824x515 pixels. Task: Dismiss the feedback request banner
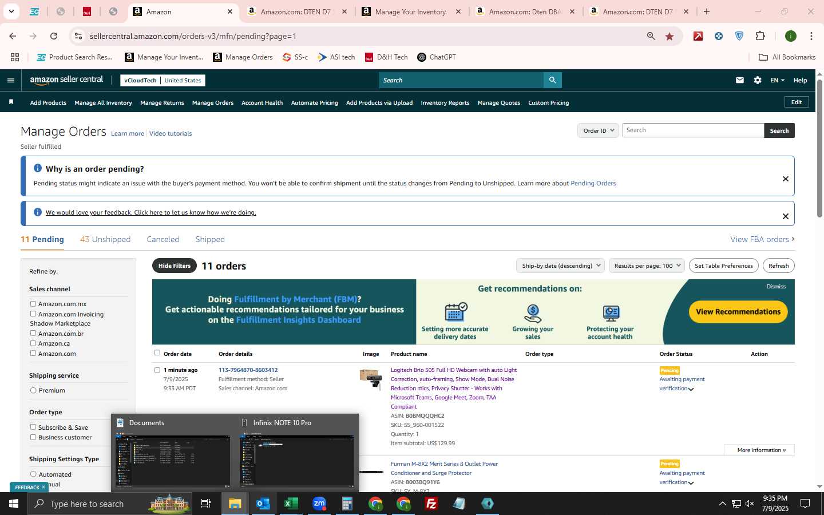[786, 216]
